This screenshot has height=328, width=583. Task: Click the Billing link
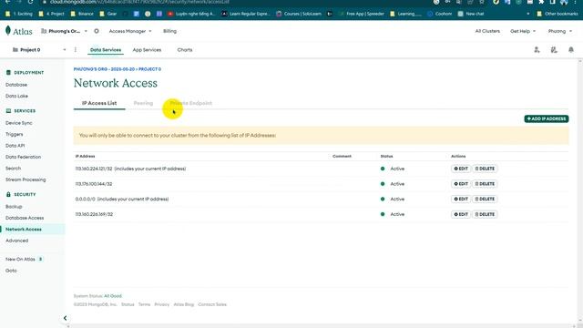[x=169, y=31]
